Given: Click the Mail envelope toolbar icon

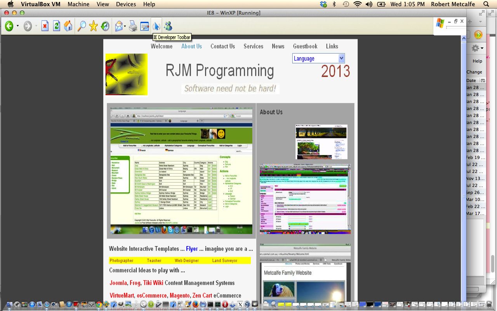Looking at the screenshot, I should pos(119,26).
